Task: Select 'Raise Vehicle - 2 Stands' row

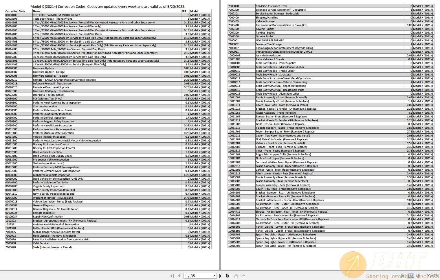Action: pos(331,59)
